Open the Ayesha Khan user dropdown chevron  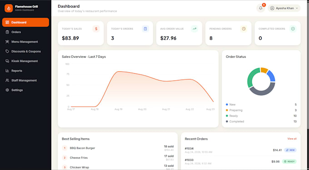(x=297, y=8)
